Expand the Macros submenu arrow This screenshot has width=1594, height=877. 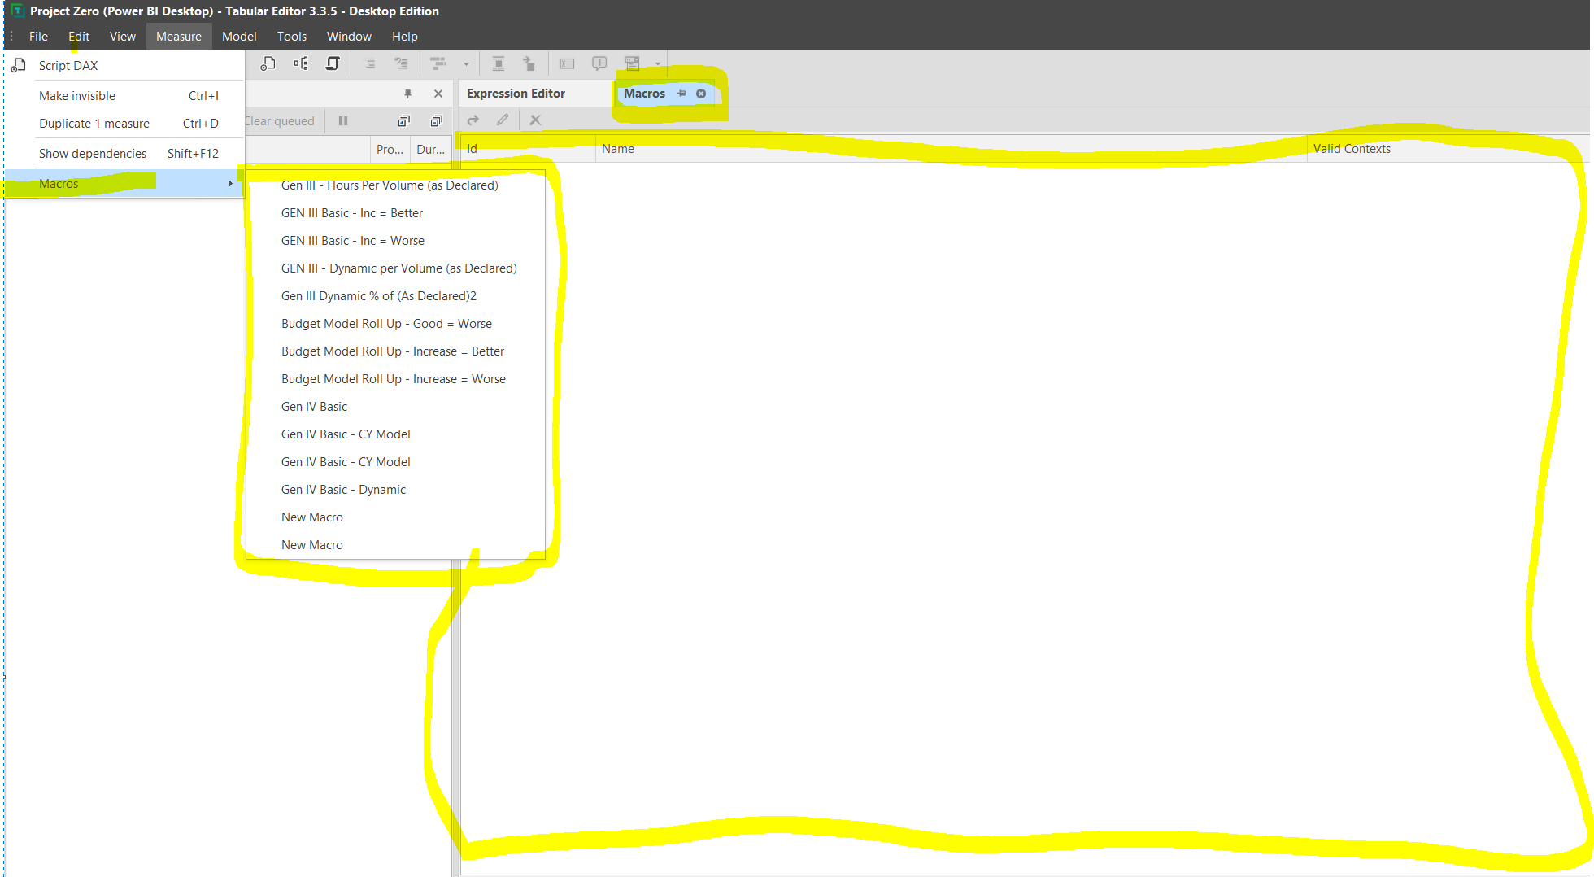pyautogui.click(x=230, y=183)
